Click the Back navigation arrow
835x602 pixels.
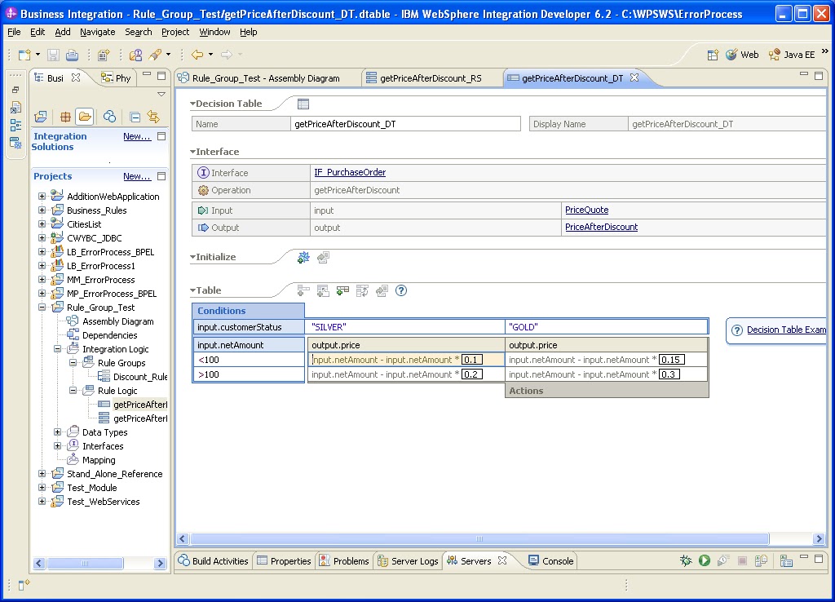[197, 55]
